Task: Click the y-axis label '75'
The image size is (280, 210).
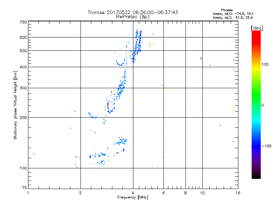Action: (24, 188)
